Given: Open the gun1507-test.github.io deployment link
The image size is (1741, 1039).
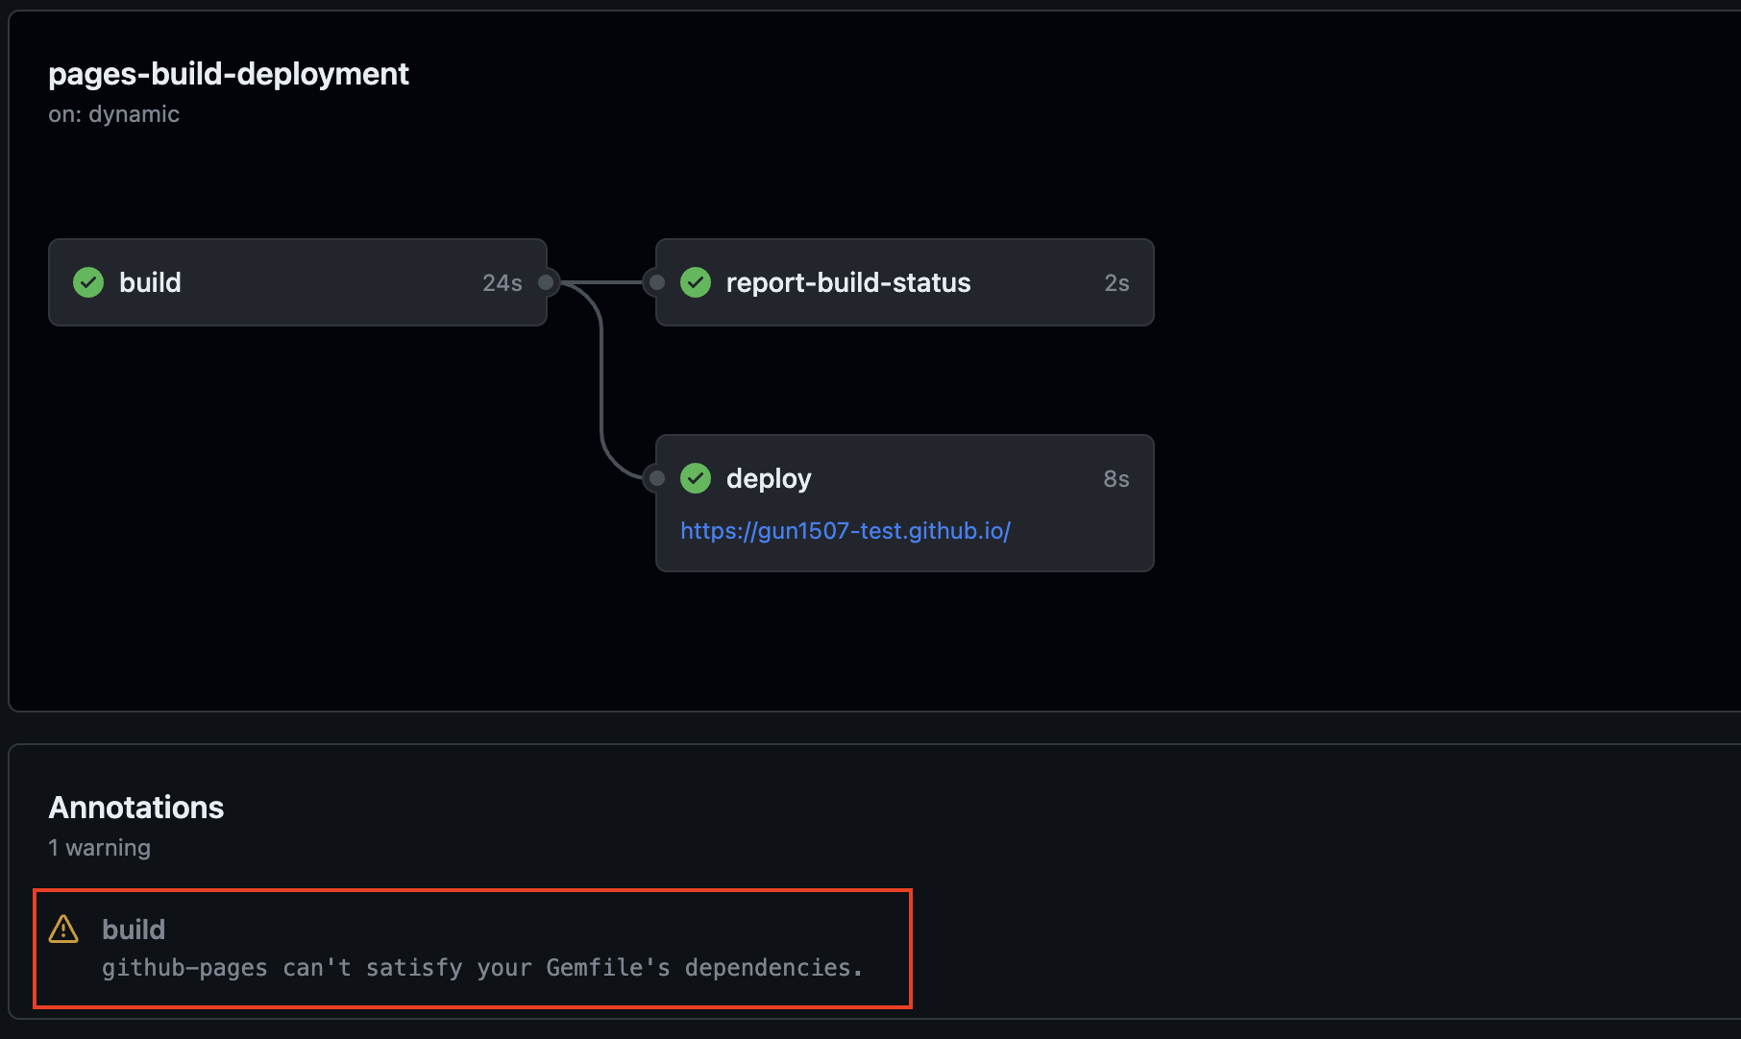Looking at the screenshot, I should tap(845, 531).
